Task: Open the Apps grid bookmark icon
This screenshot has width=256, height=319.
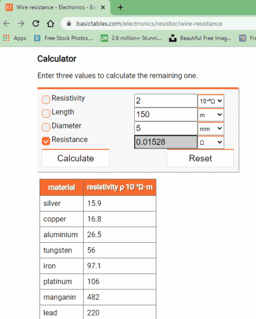Action: [x=6, y=38]
